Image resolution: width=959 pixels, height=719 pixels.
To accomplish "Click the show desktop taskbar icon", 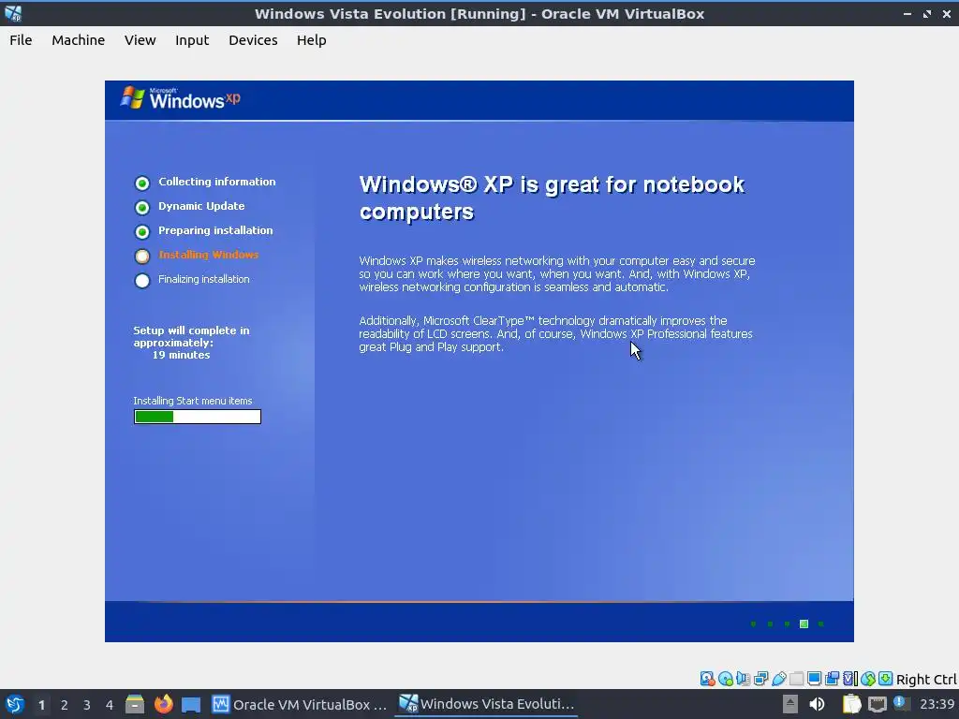I will coord(191,704).
